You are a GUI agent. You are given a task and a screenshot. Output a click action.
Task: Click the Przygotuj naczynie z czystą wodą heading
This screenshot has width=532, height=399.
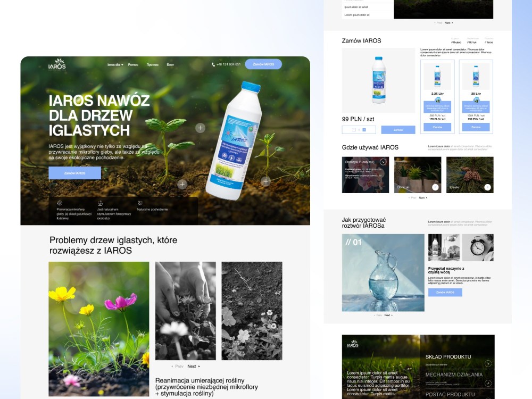point(446,270)
